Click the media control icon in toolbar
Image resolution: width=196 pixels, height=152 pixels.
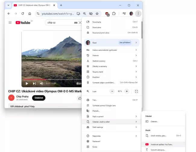(124, 14)
